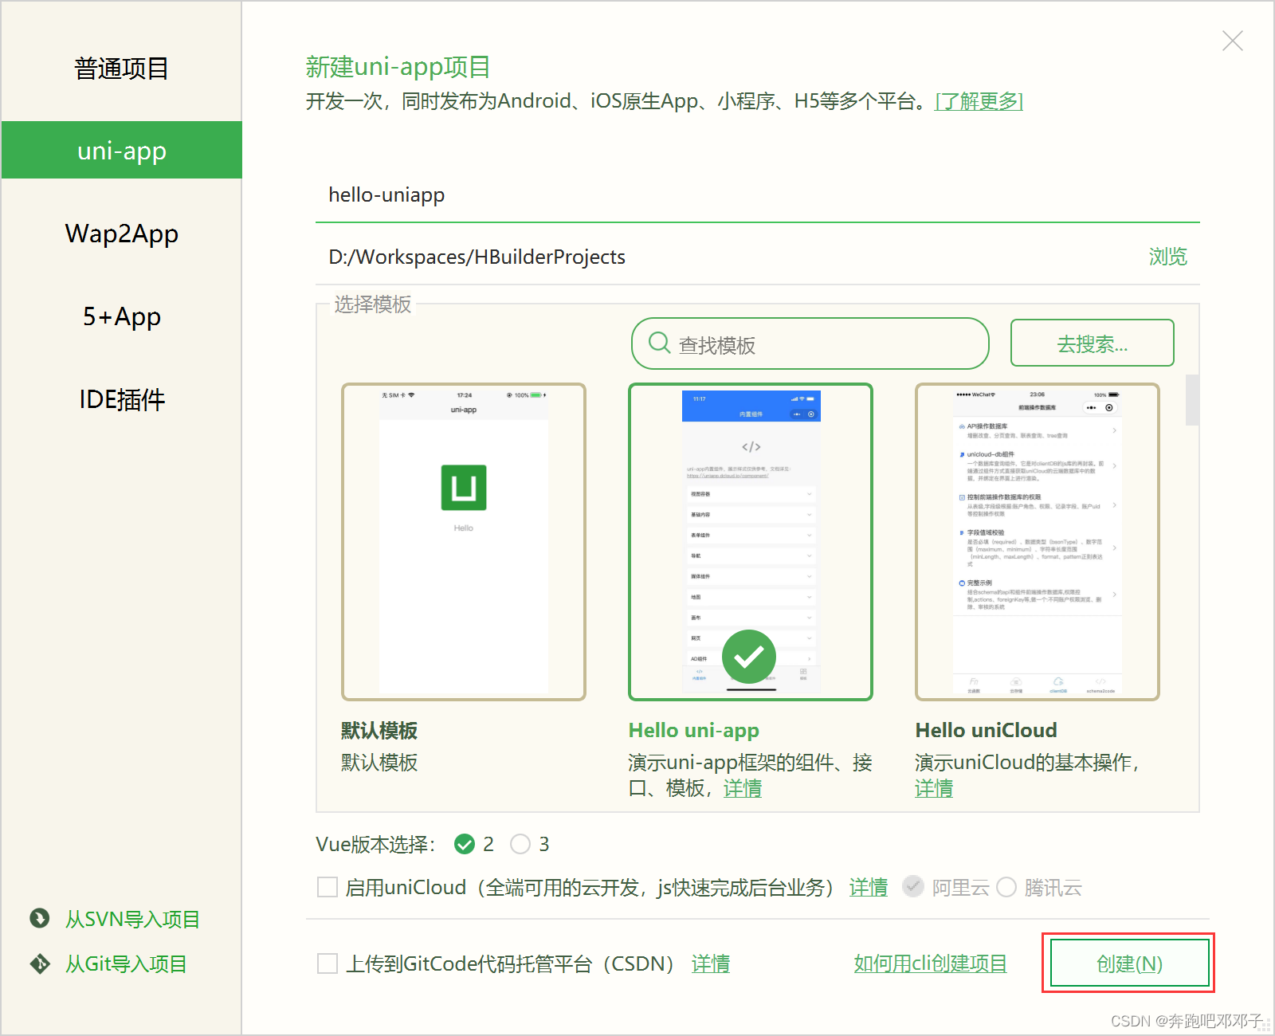Click the template list scrollbar

point(1192,399)
